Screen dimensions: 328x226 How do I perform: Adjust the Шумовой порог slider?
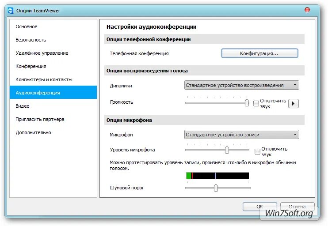216,188
